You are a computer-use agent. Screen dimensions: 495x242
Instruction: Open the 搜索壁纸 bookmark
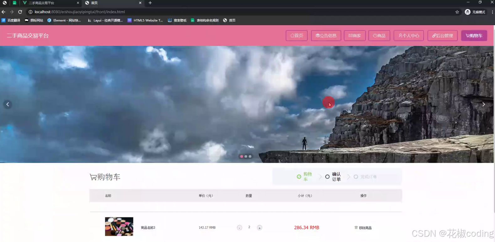(x=177, y=20)
